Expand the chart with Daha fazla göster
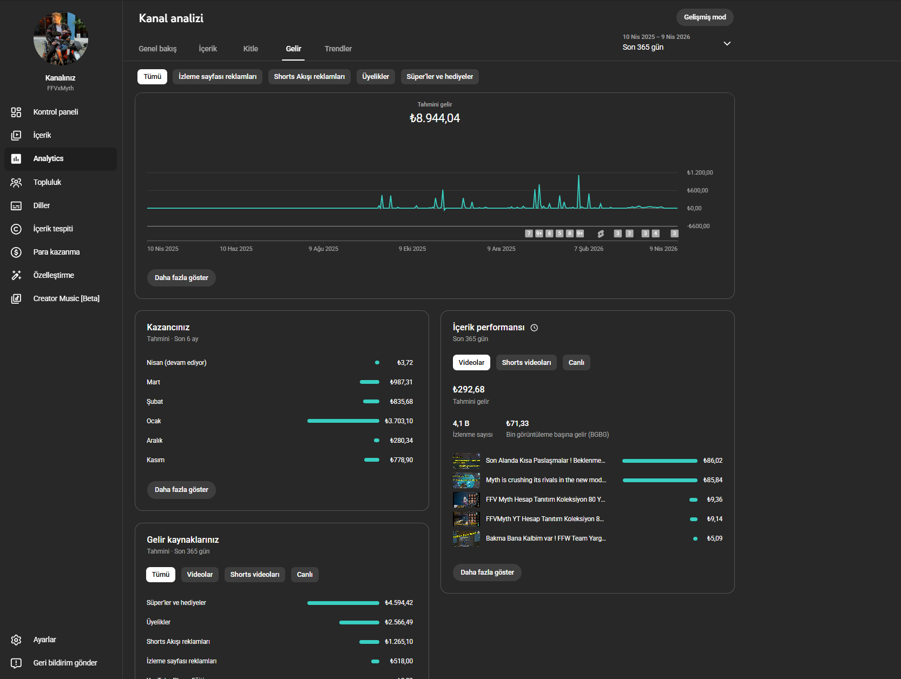The height and width of the screenshot is (679, 901). 181,278
